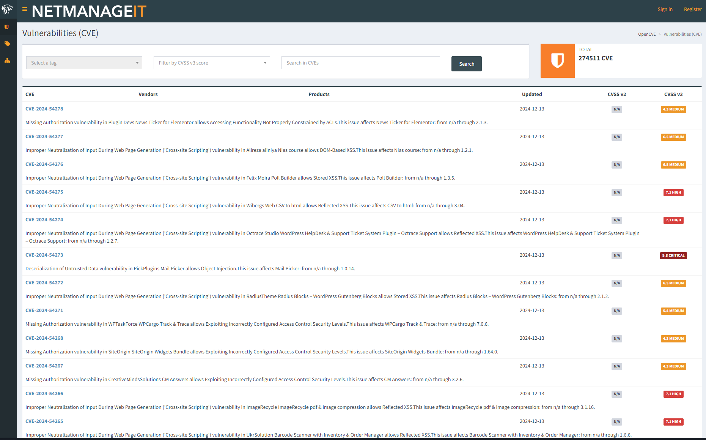Viewport: 706px width, 440px height.
Task: Toggle the hamburger menu icon
Action: coord(25,9)
